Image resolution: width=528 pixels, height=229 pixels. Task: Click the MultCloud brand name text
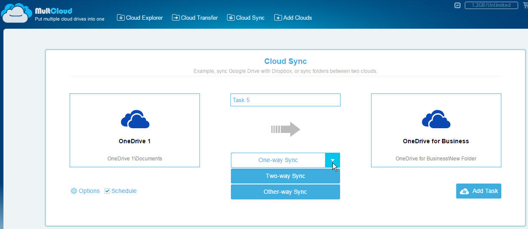[53, 11]
